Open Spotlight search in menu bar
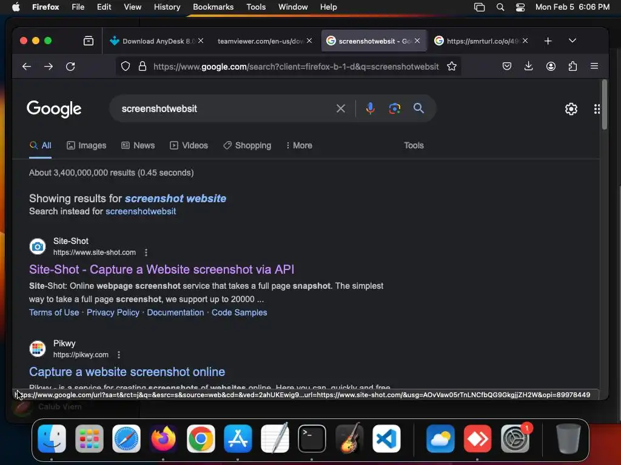Image resolution: width=621 pixels, height=465 pixels. click(500, 7)
